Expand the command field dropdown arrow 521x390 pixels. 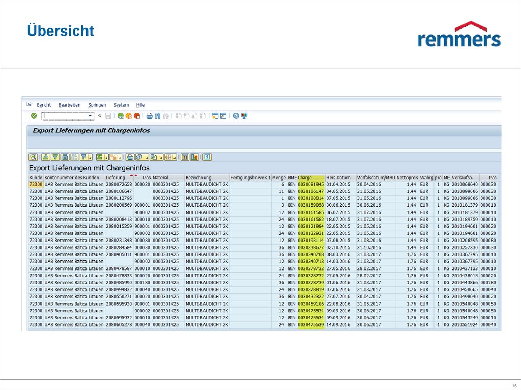[91, 116]
